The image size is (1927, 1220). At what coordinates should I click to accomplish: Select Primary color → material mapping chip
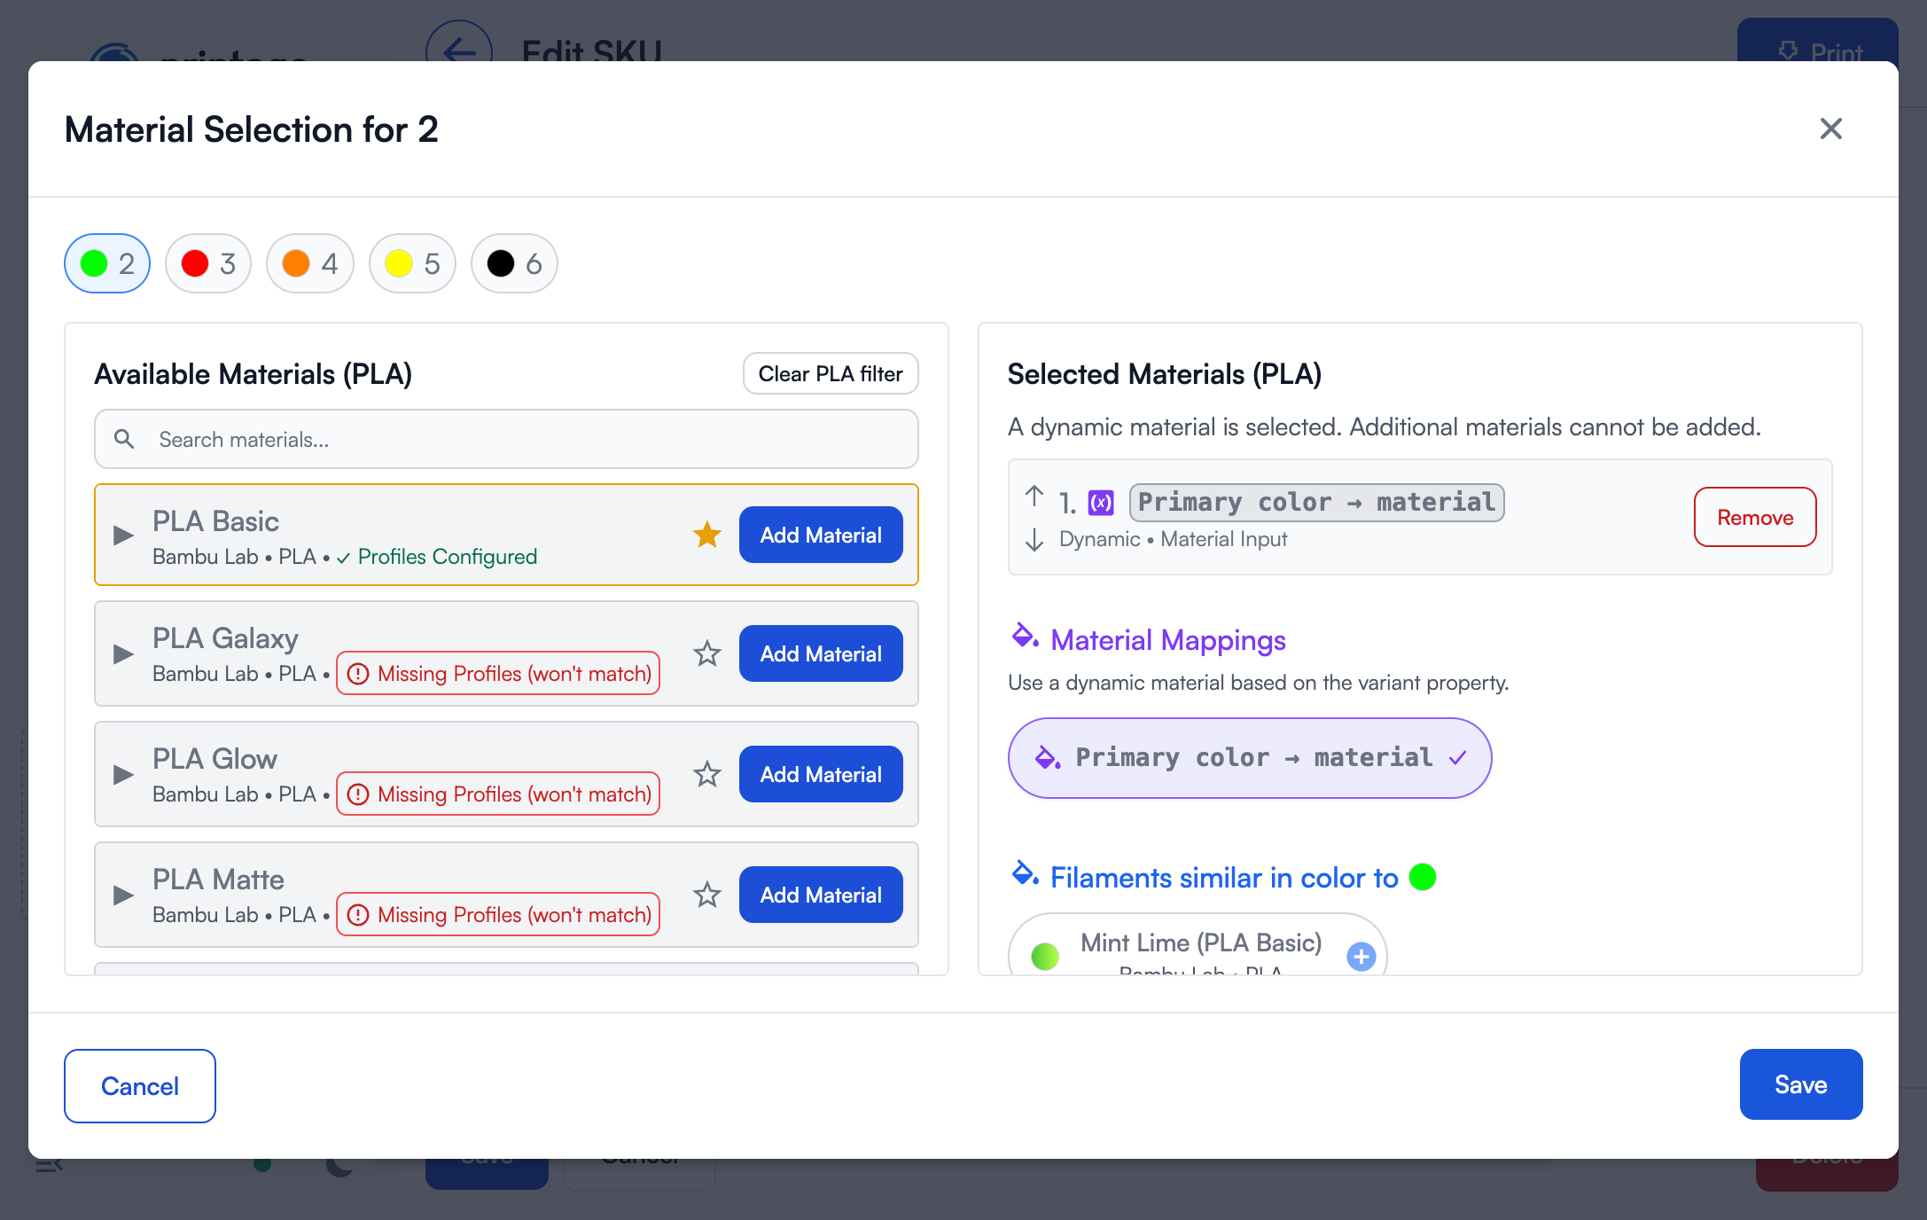click(1250, 758)
